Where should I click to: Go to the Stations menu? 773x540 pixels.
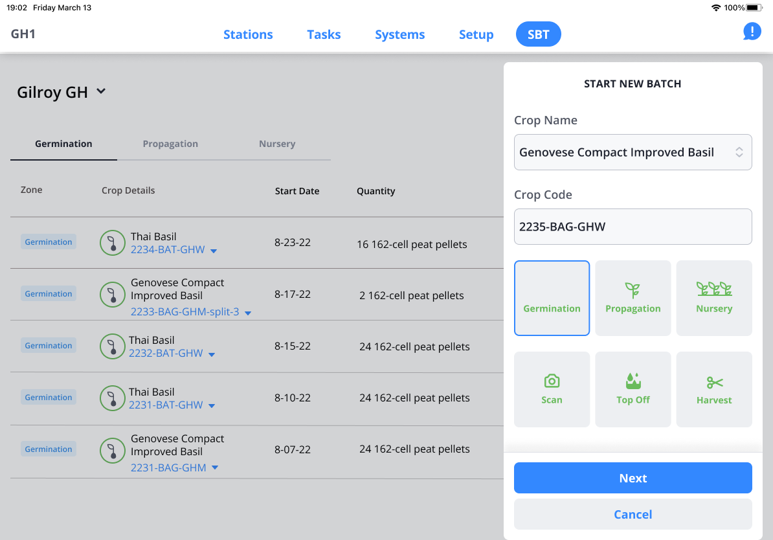(x=248, y=34)
